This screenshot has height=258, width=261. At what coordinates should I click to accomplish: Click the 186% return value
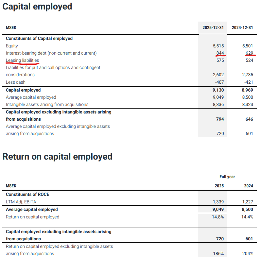pos(218,253)
